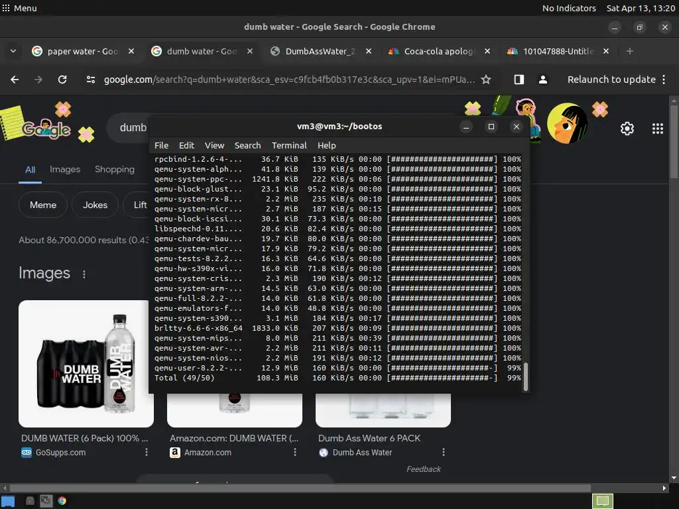The height and width of the screenshot is (509, 679).
Task: Switch to the 101047888-Untitled tab
Action: pyautogui.click(x=558, y=51)
